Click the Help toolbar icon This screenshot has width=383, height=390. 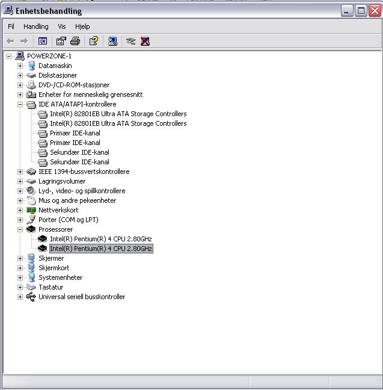point(94,41)
